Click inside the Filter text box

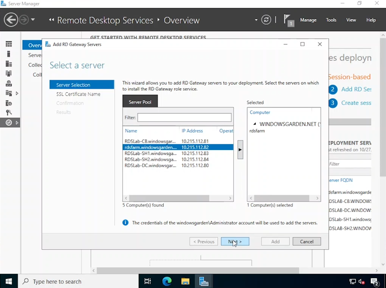pyautogui.click(x=184, y=117)
